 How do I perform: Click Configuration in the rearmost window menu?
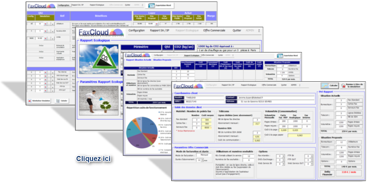[x=64, y=5]
